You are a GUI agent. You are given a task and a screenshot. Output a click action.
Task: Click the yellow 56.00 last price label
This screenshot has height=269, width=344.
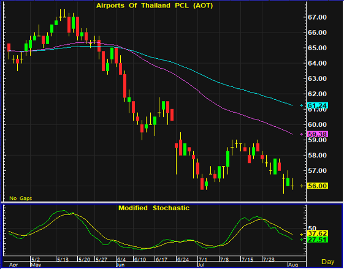[318, 186]
